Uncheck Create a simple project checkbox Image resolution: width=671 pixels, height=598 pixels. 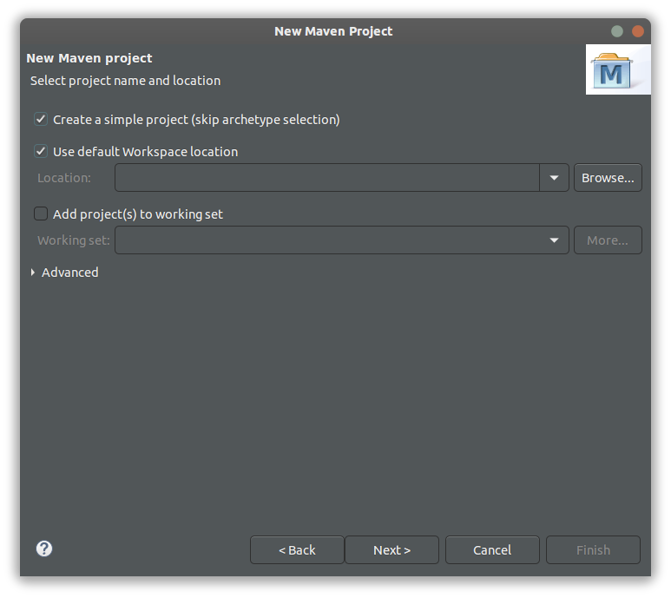click(41, 119)
